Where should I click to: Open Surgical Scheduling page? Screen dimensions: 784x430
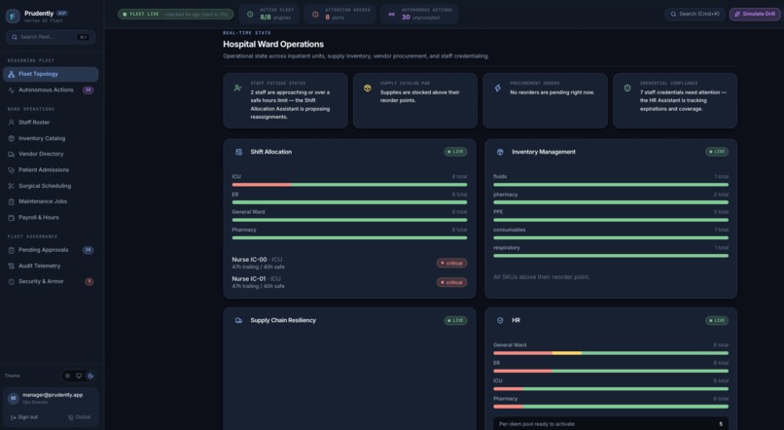[x=51, y=186]
